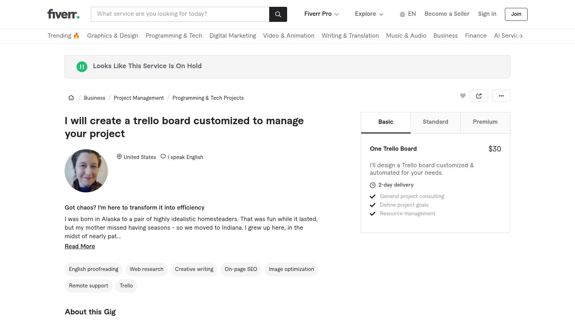Click the location pin beside United States
Viewport: 575px width, 323px height.
tap(119, 156)
